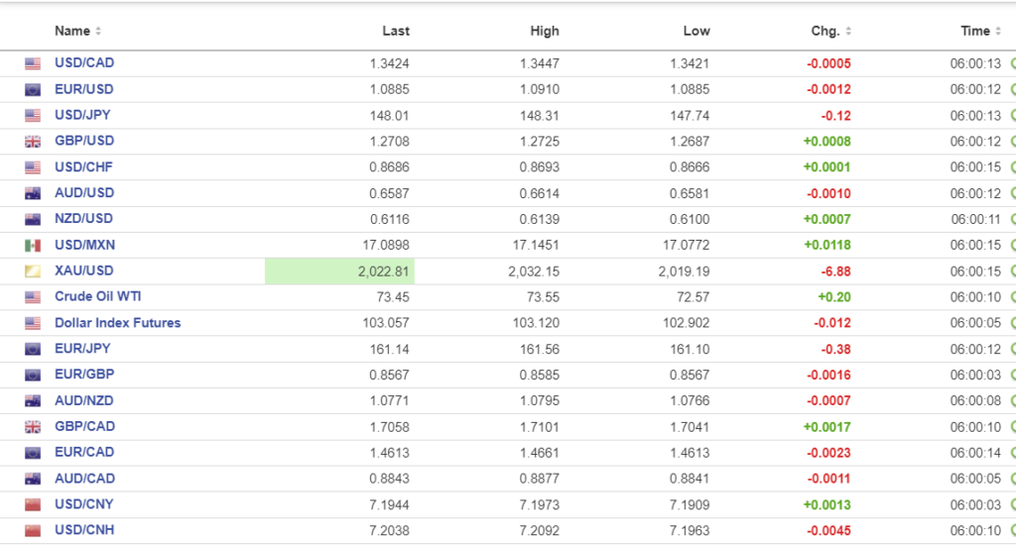The width and height of the screenshot is (1016, 545).
Task: Open the Crude Oil WTI link
Action: [x=98, y=296]
